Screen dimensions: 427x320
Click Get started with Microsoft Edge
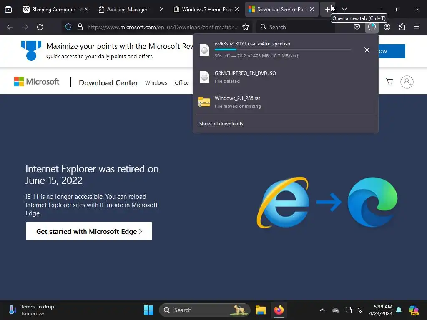coord(89,231)
